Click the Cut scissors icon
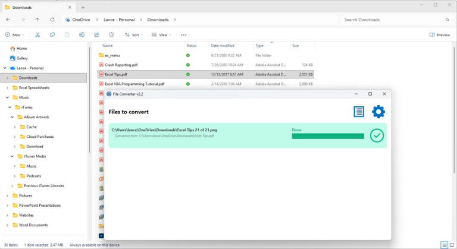Viewport: 457px width, 249px height. 37,34
